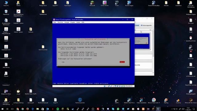The width and height of the screenshot is (197, 111).
Task: Click the taskbar clock and date
Action: (188, 109)
